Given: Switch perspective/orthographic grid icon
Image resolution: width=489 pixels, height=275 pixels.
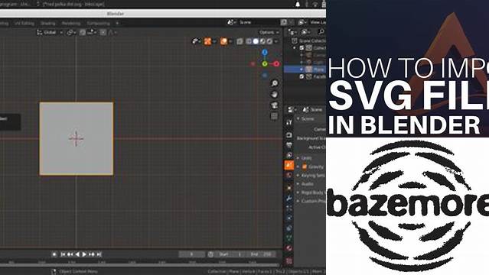Looking at the screenshot, I should (x=274, y=116).
